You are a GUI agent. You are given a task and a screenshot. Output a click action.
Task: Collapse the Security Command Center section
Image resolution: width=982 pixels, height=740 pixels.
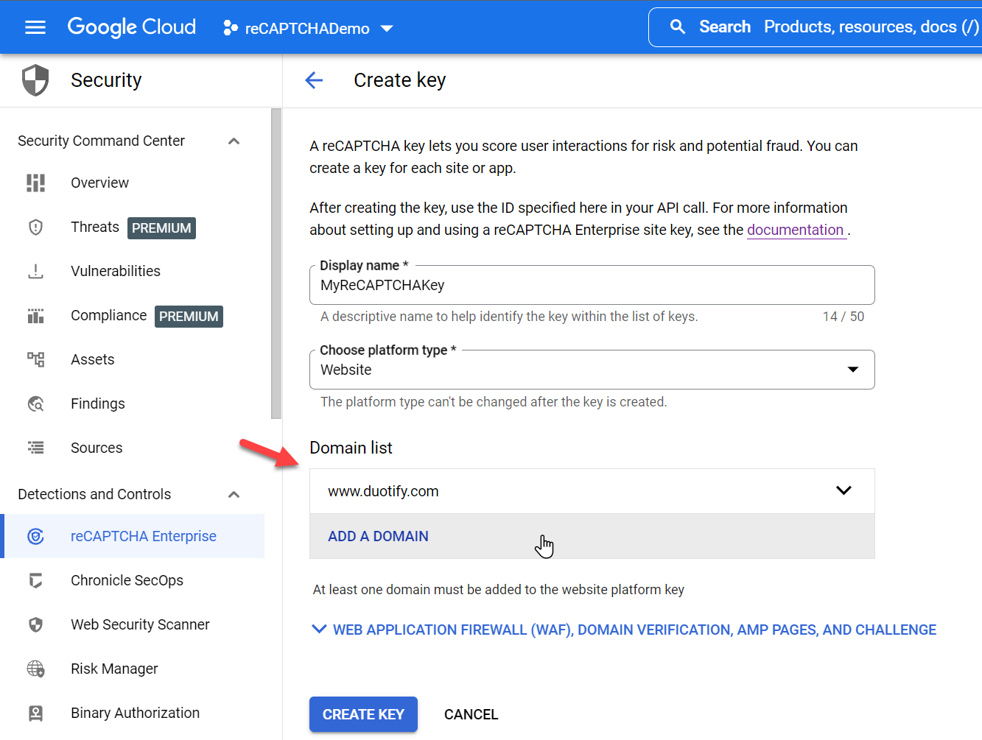tap(234, 141)
